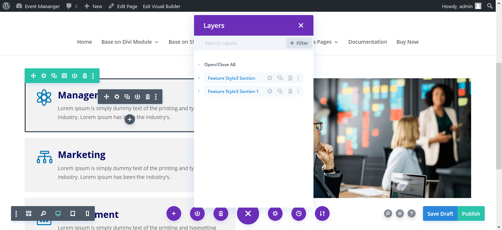Change column structure on green row toolbar
Viewport: 502px width, 230px height.
click(64, 76)
